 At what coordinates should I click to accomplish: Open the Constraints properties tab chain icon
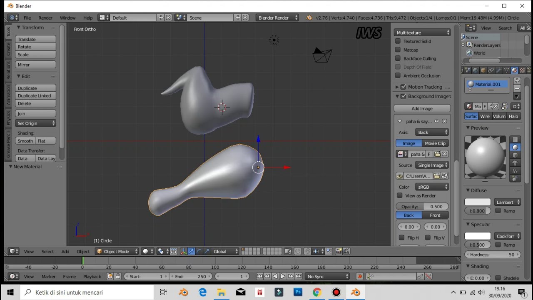click(491, 70)
